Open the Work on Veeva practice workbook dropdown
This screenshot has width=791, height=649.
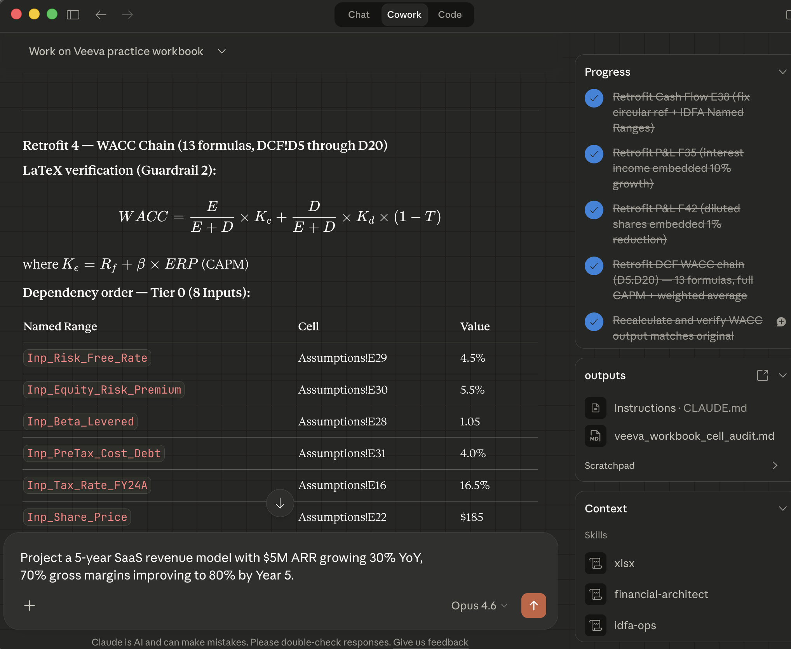[221, 51]
